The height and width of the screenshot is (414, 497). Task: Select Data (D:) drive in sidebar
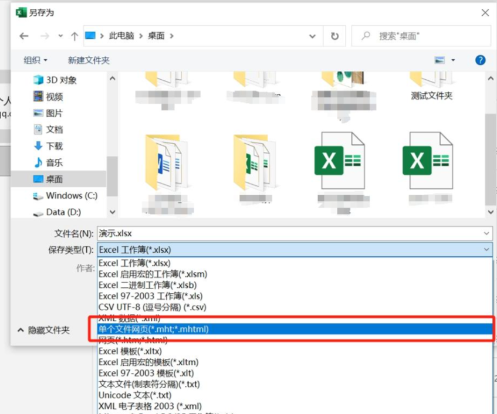[x=57, y=212]
